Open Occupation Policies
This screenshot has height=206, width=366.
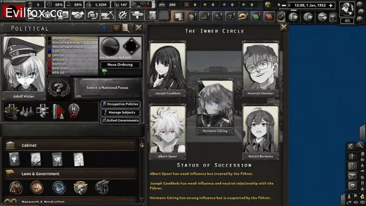point(120,104)
